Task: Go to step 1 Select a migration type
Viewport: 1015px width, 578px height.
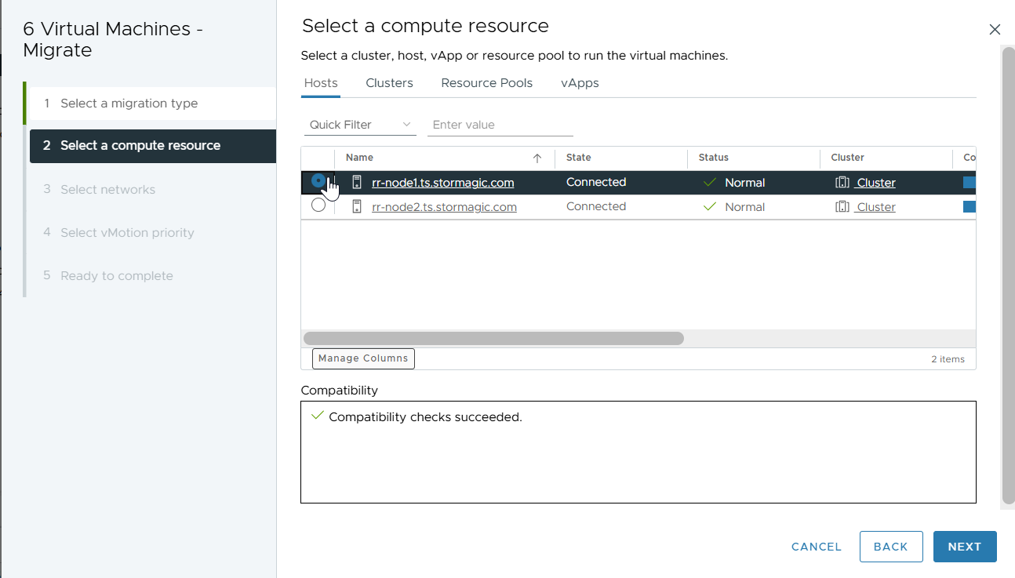Action: coord(151,104)
